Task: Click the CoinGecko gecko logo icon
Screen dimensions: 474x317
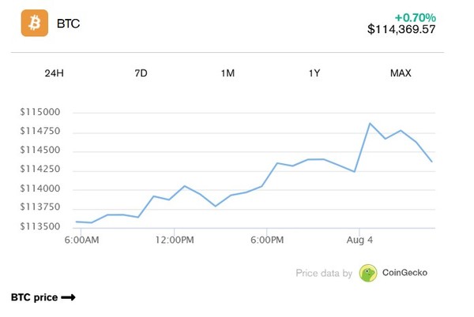Action: click(367, 274)
